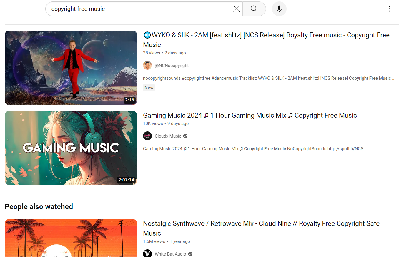
Task: Open the Gaming Music 2024 video title
Action: pos(250,115)
